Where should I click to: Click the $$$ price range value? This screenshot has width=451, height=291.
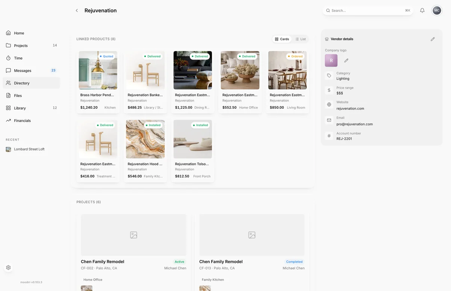(x=340, y=93)
